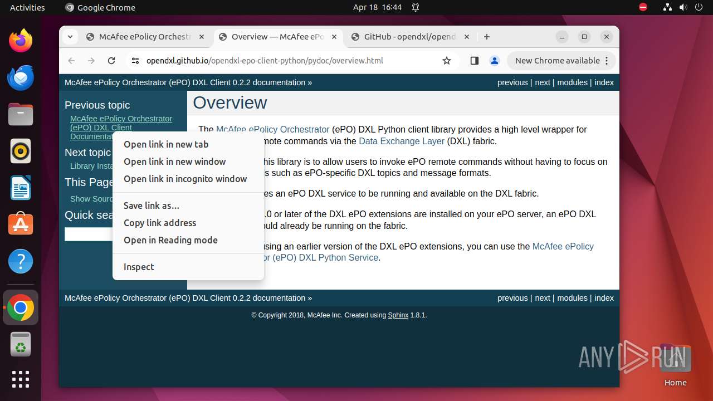Open the clock showing Apr 18 16:44
Viewport: 713px width, 401px height.
pos(377,7)
